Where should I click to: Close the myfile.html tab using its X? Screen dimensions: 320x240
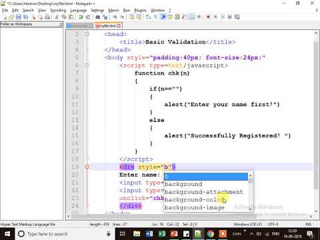tap(119, 26)
